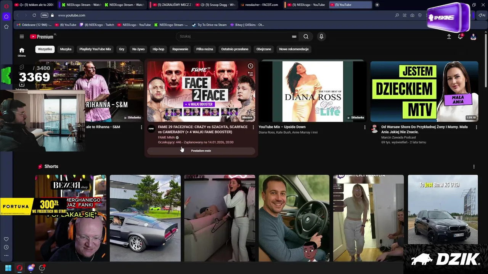Select Playlisty YouTube Mix chip

(95, 49)
